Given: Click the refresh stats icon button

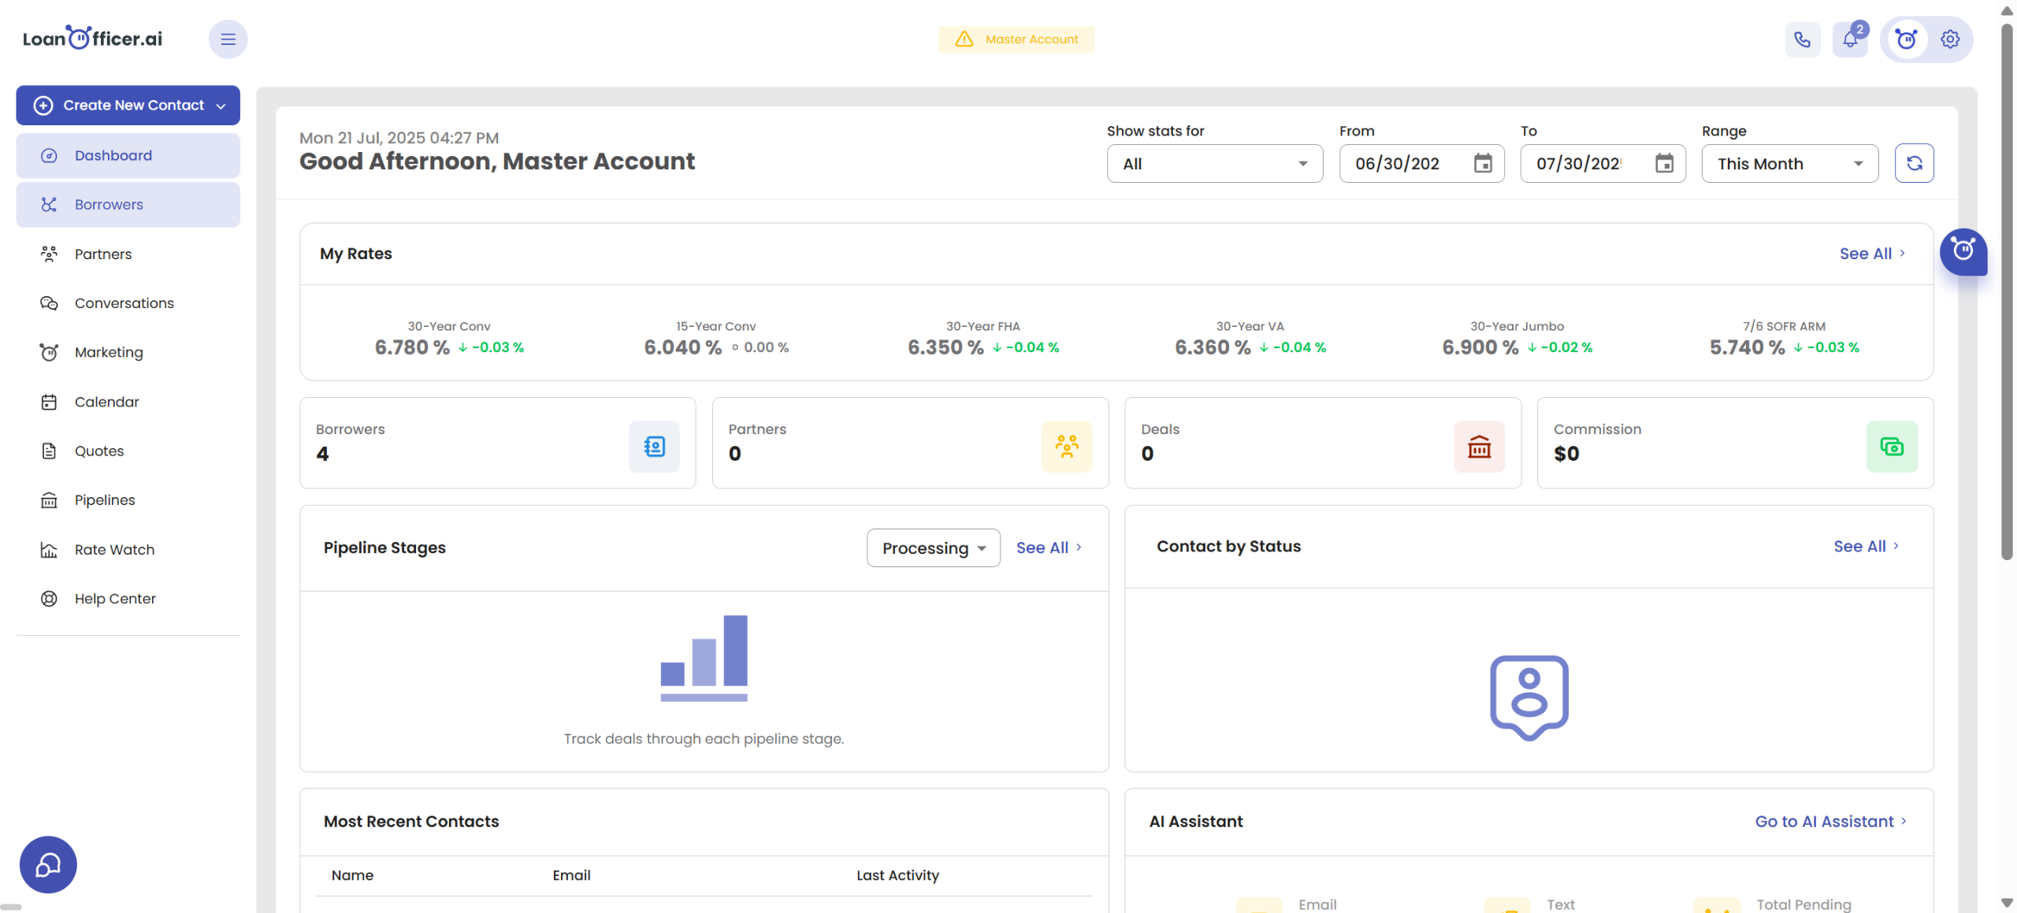Looking at the screenshot, I should (x=1914, y=163).
